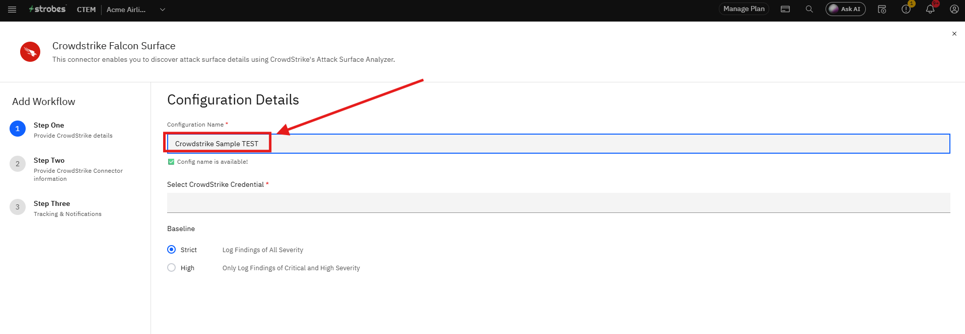Close the Crowdstrike connector dialog
The image size is (965, 334).
point(954,34)
